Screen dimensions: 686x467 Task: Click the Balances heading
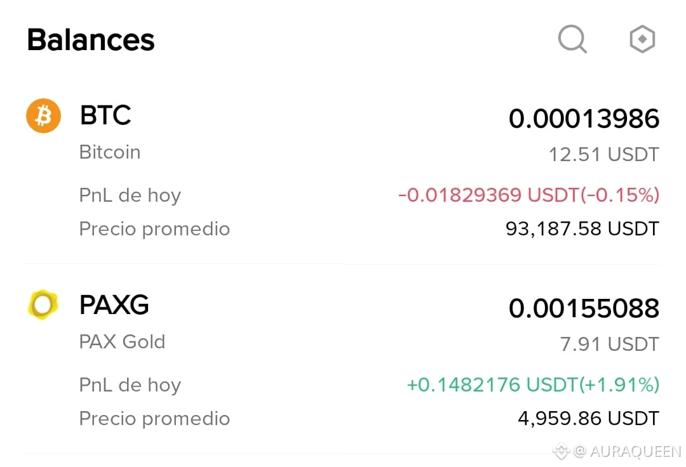(x=91, y=40)
